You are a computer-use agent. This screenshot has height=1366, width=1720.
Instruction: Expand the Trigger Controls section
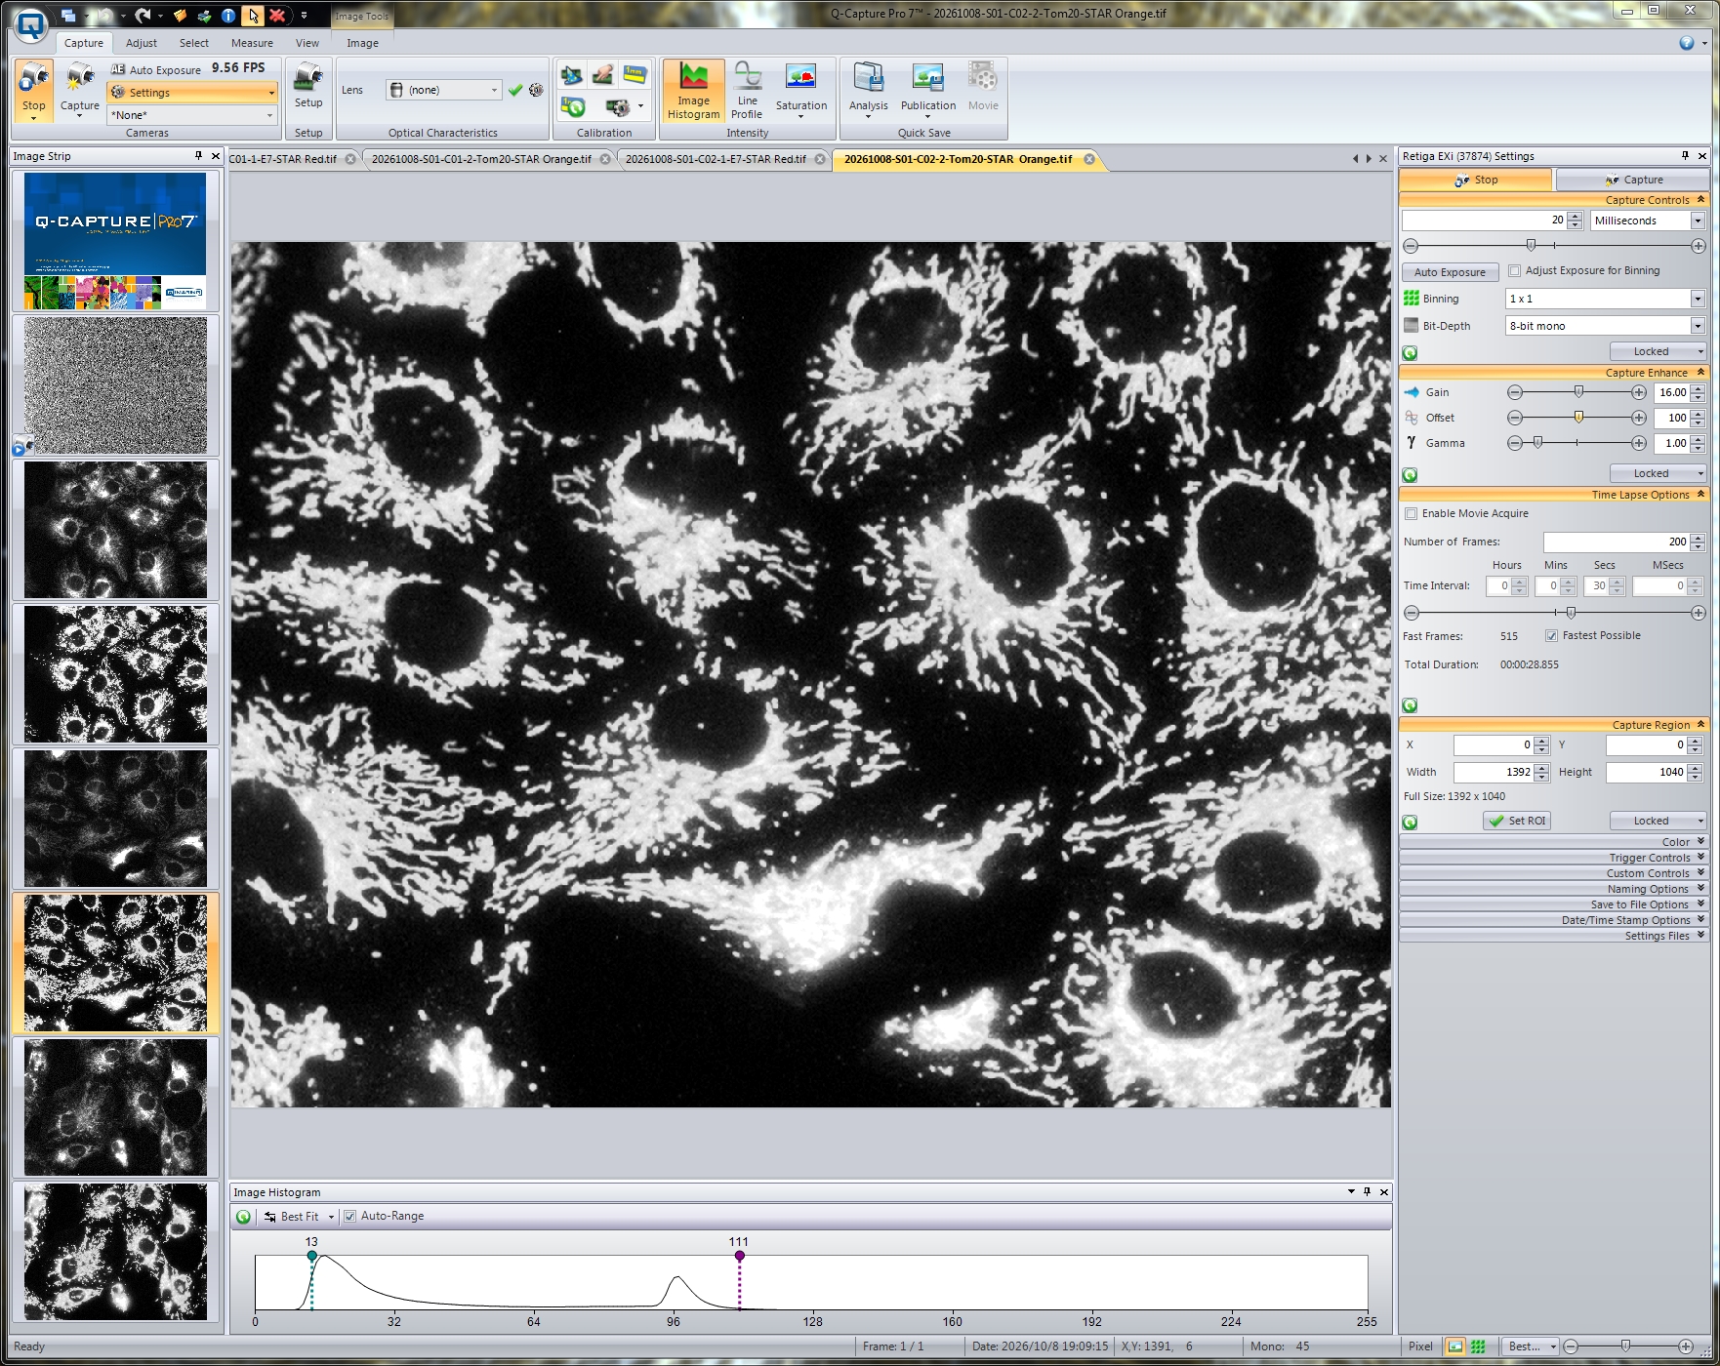coord(1553,858)
